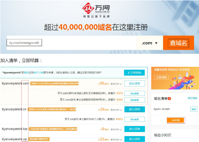The height and width of the screenshot is (142, 199).
Task: Click the .com promotion tag 2020.1.1-3.31
Action: coord(54,83)
